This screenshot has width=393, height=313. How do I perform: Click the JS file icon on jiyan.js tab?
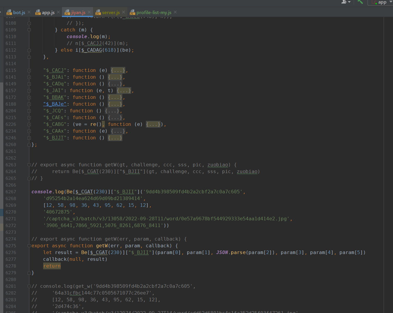coord(67,12)
